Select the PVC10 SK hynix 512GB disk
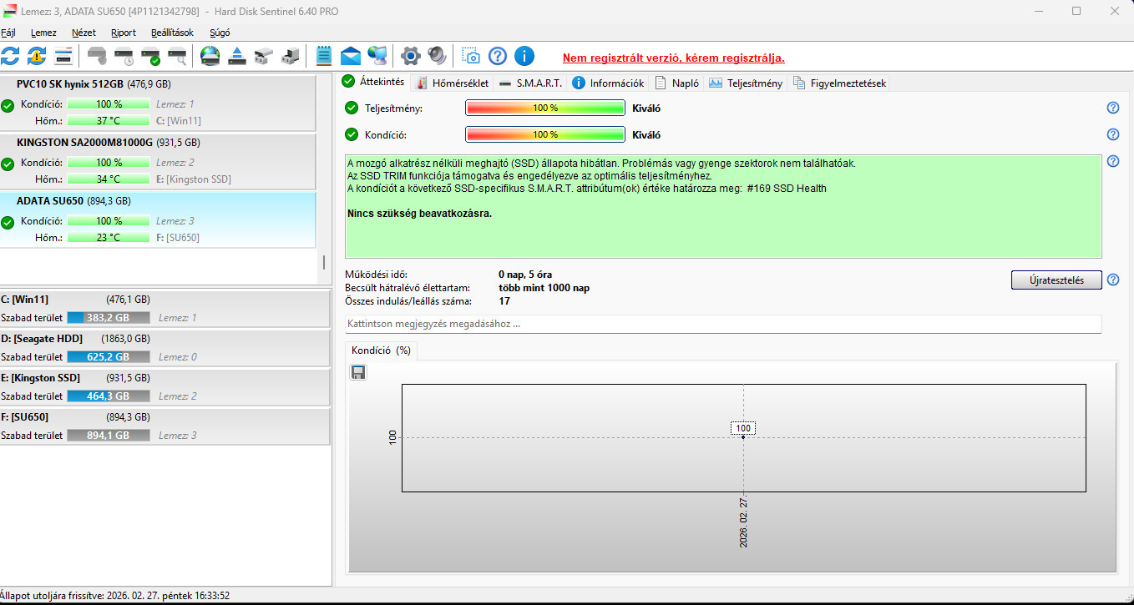Viewport: 1134px width, 605px height. point(158,103)
